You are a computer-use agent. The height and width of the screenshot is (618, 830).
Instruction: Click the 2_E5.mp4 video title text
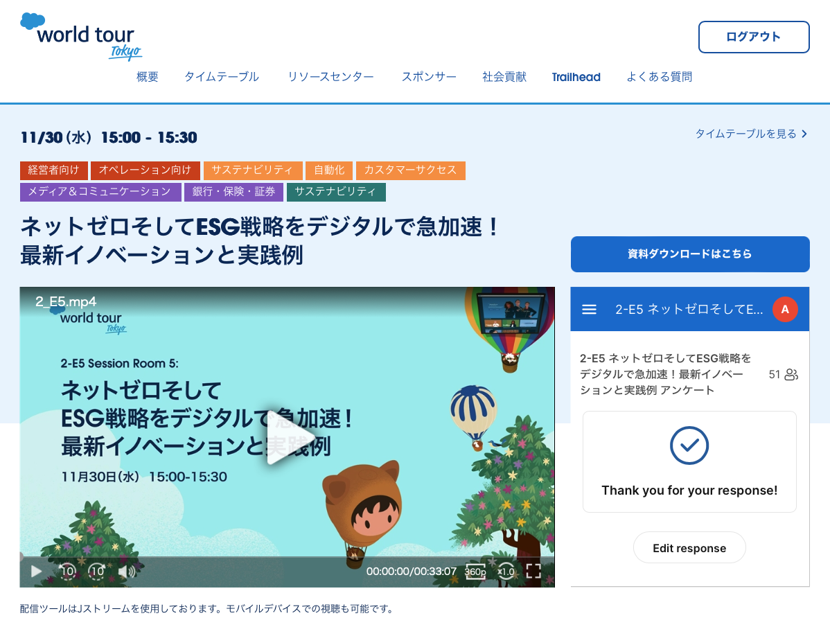point(67,302)
